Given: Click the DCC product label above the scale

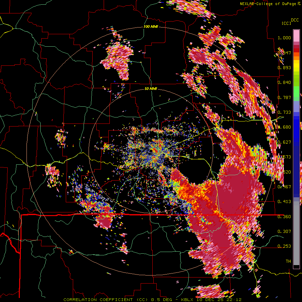Looking at the screenshot, I should coord(295,20).
